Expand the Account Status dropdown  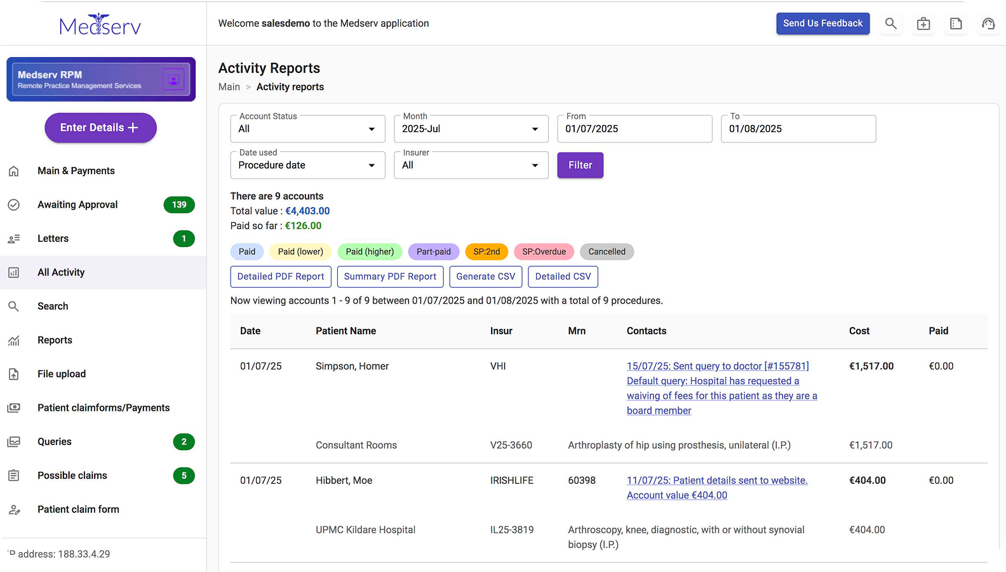tap(307, 129)
